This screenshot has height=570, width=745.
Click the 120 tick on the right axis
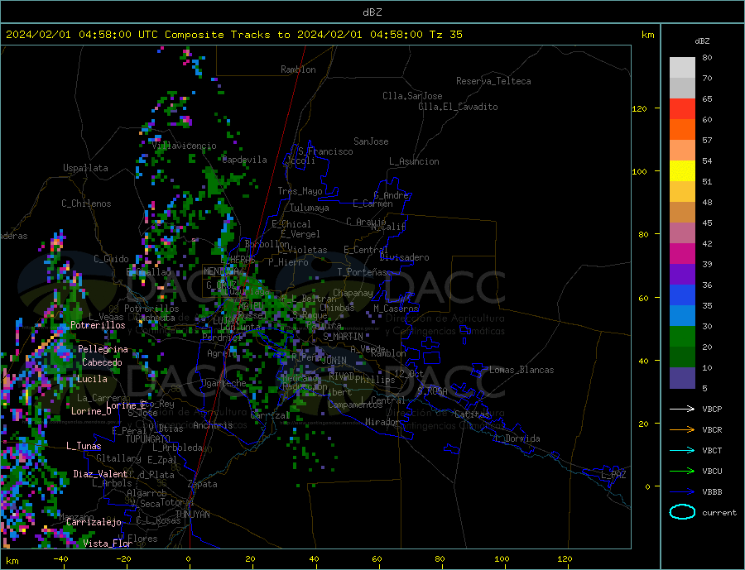pyautogui.click(x=639, y=108)
